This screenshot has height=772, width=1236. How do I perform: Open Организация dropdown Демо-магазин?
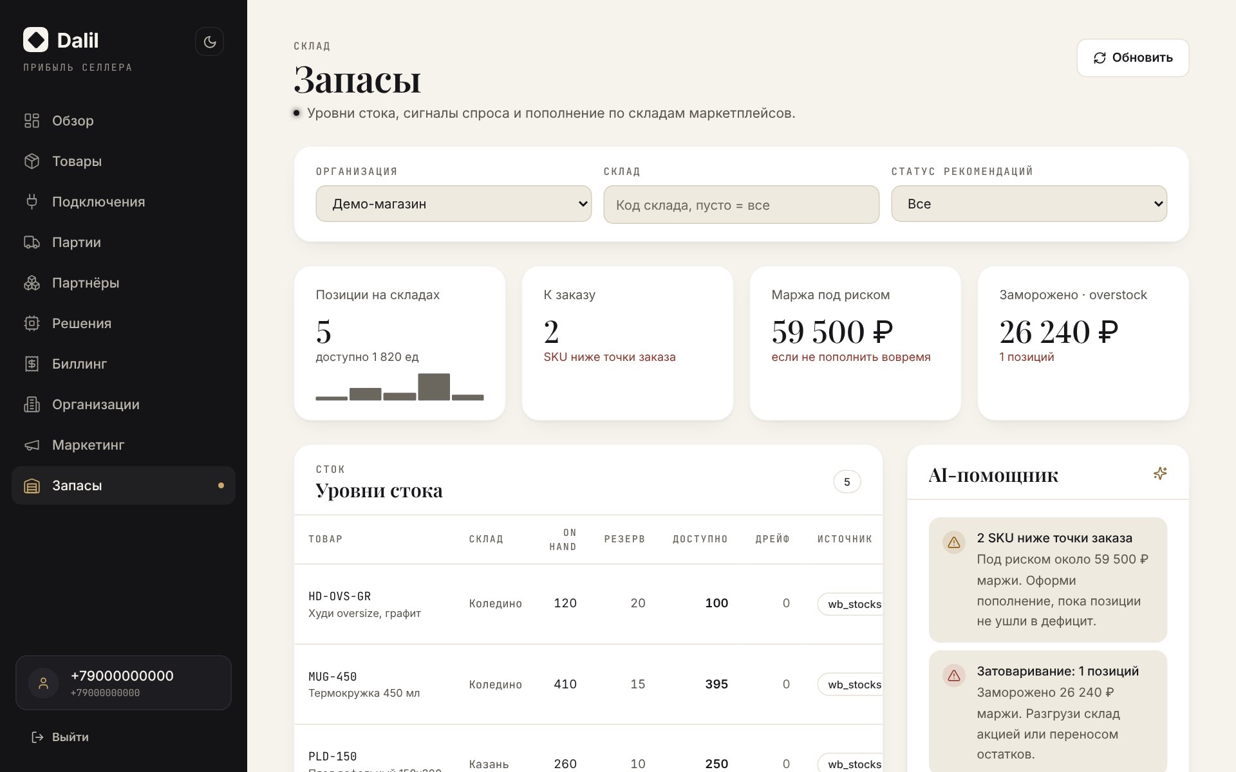pyautogui.click(x=453, y=204)
